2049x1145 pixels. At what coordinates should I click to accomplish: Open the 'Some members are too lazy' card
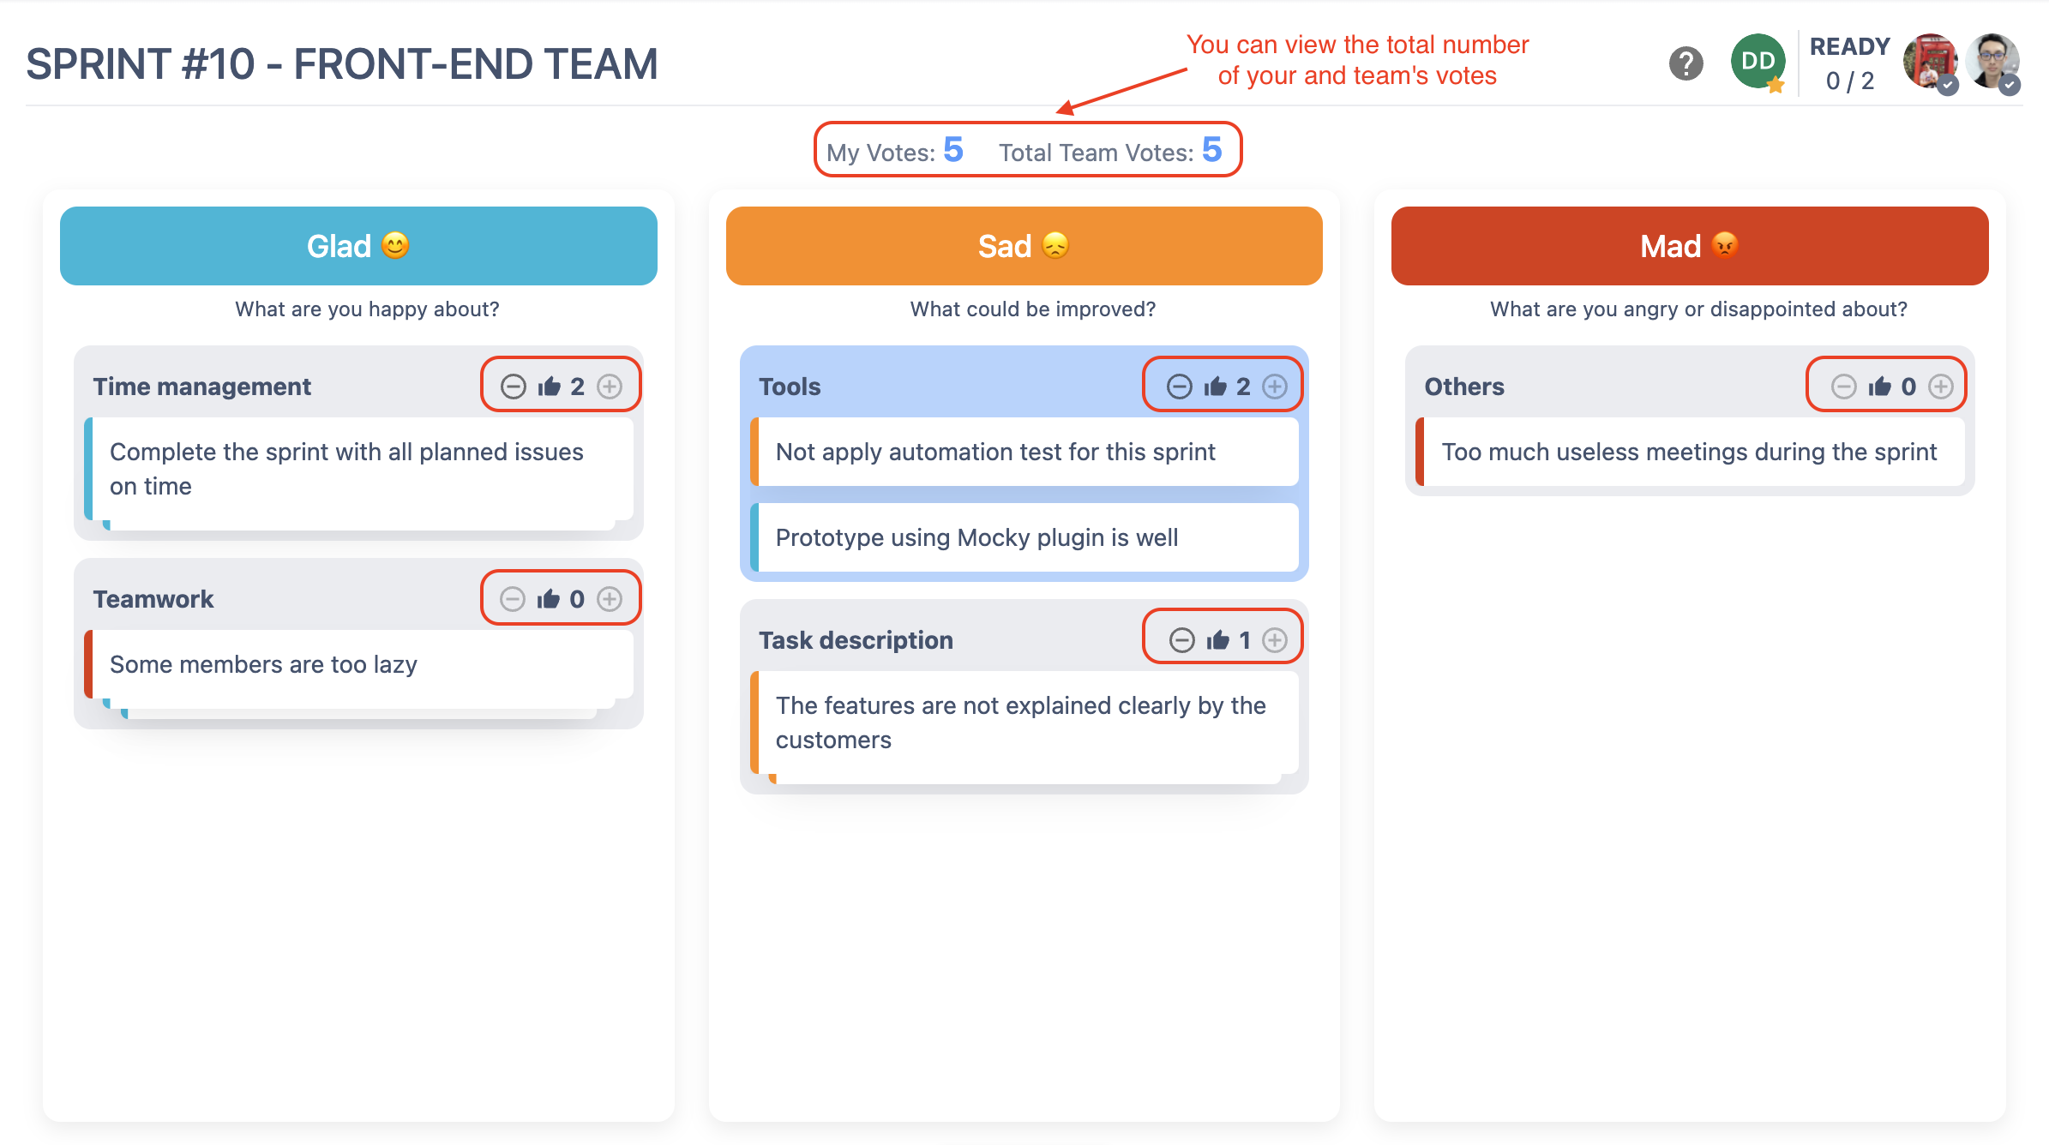(360, 665)
